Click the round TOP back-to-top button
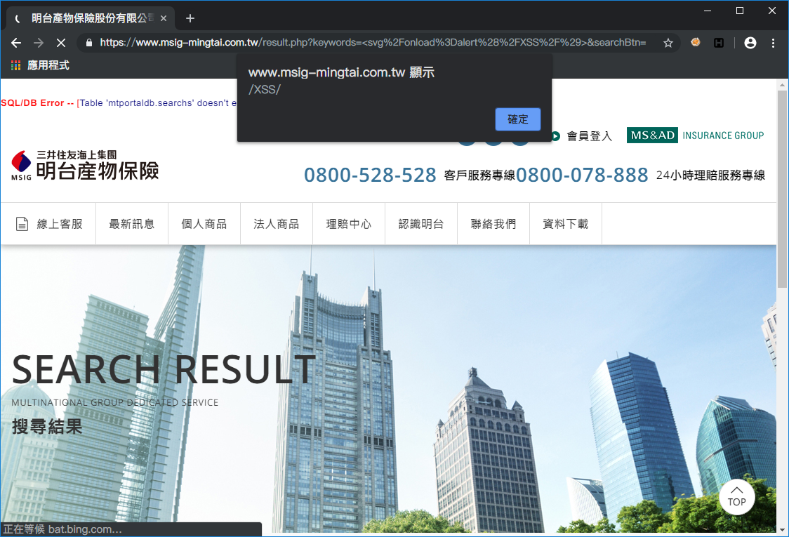The width and height of the screenshot is (789, 537). (x=736, y=497)
